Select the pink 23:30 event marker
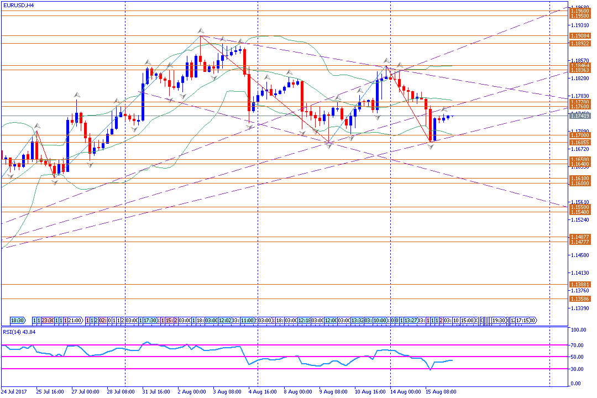 coord(48,320)
